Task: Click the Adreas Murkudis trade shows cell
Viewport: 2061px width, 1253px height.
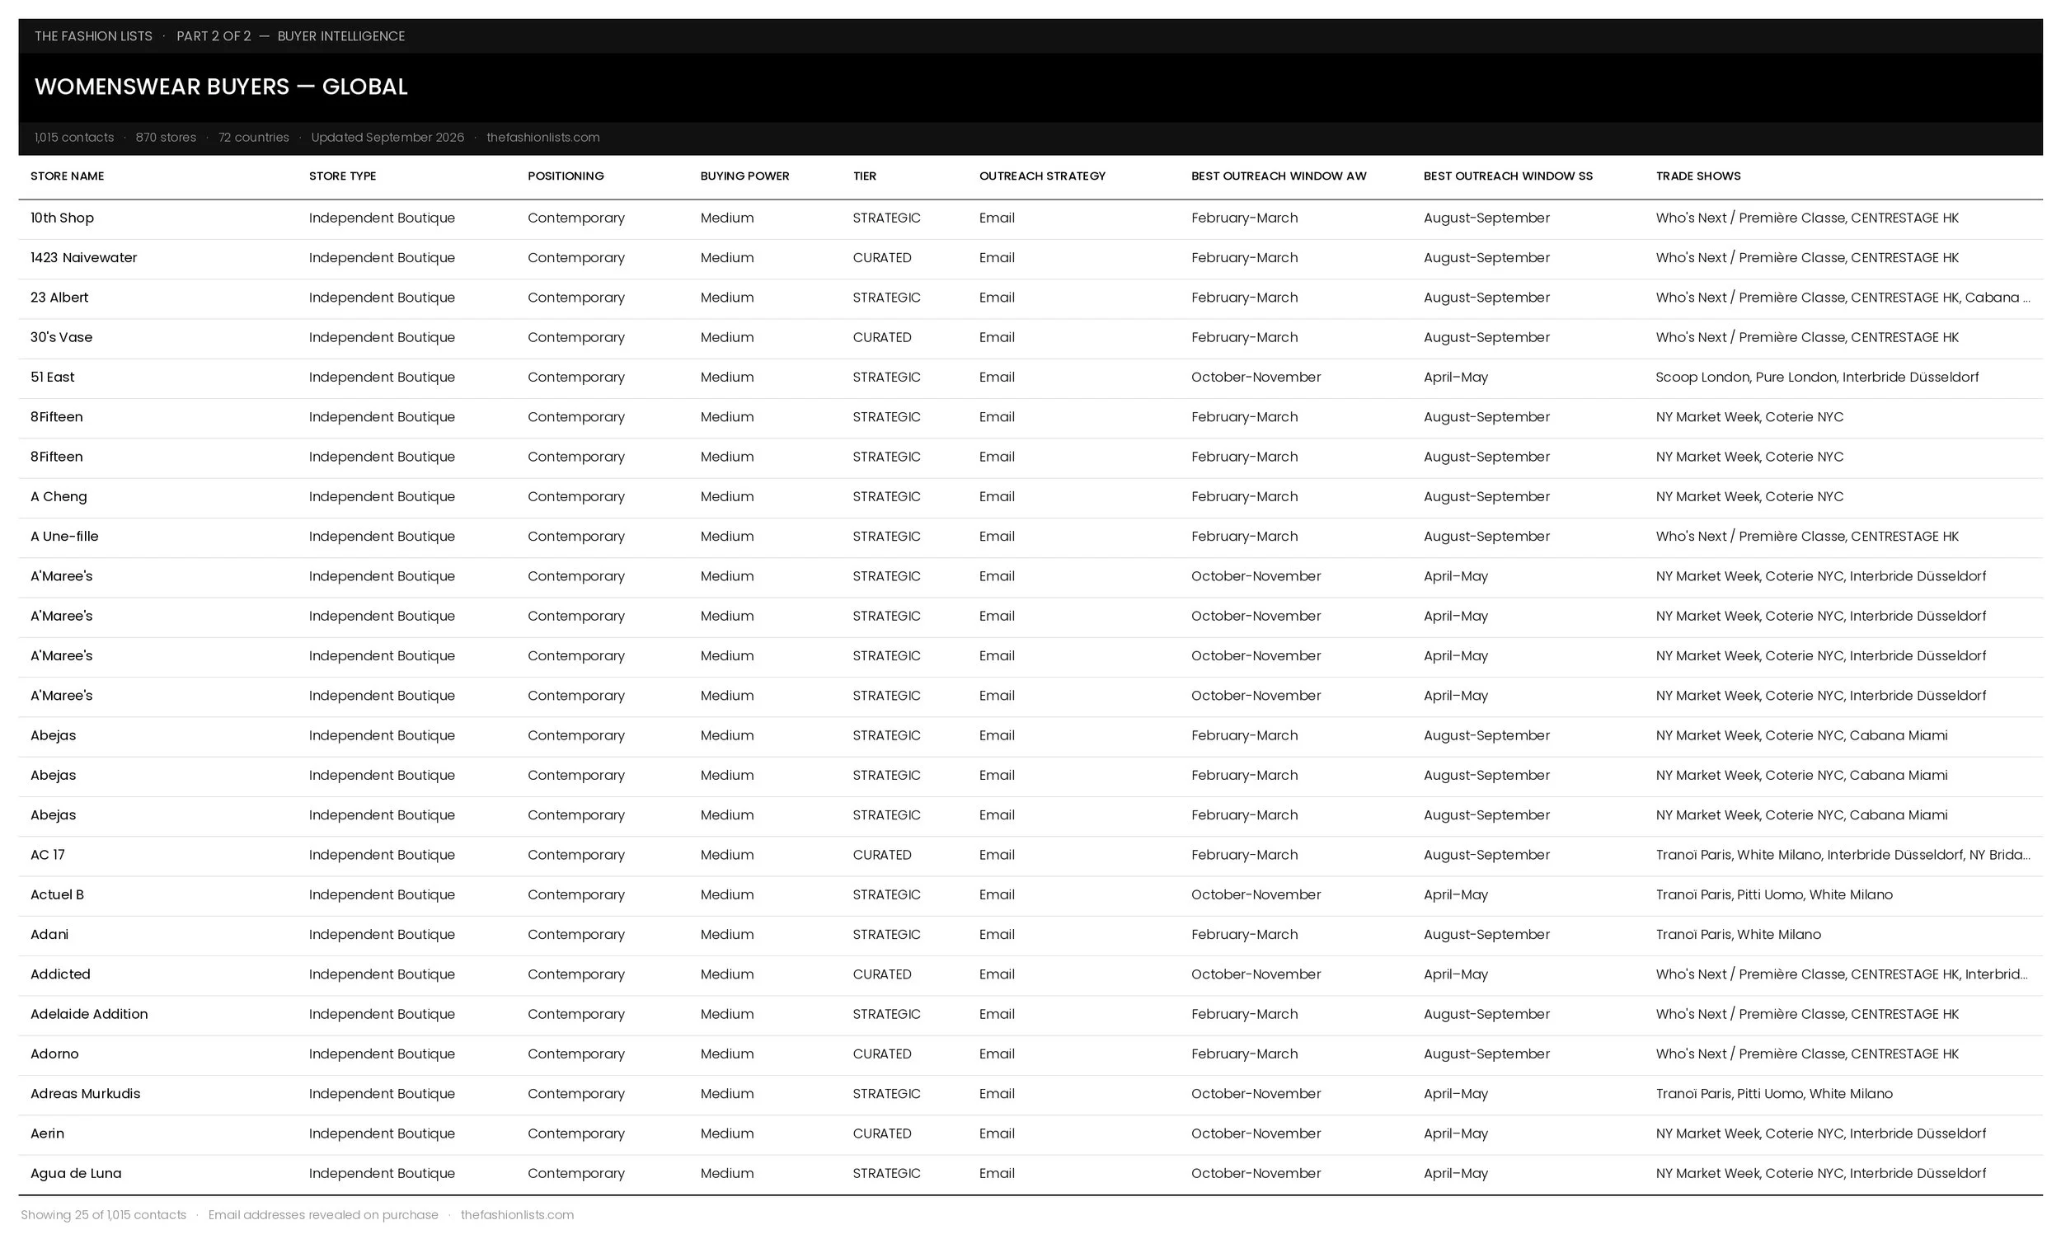Action: pos(1774,1093)
